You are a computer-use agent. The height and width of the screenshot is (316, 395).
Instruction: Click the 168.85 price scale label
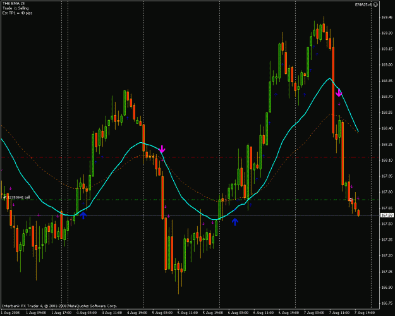(x=387, y=81)
